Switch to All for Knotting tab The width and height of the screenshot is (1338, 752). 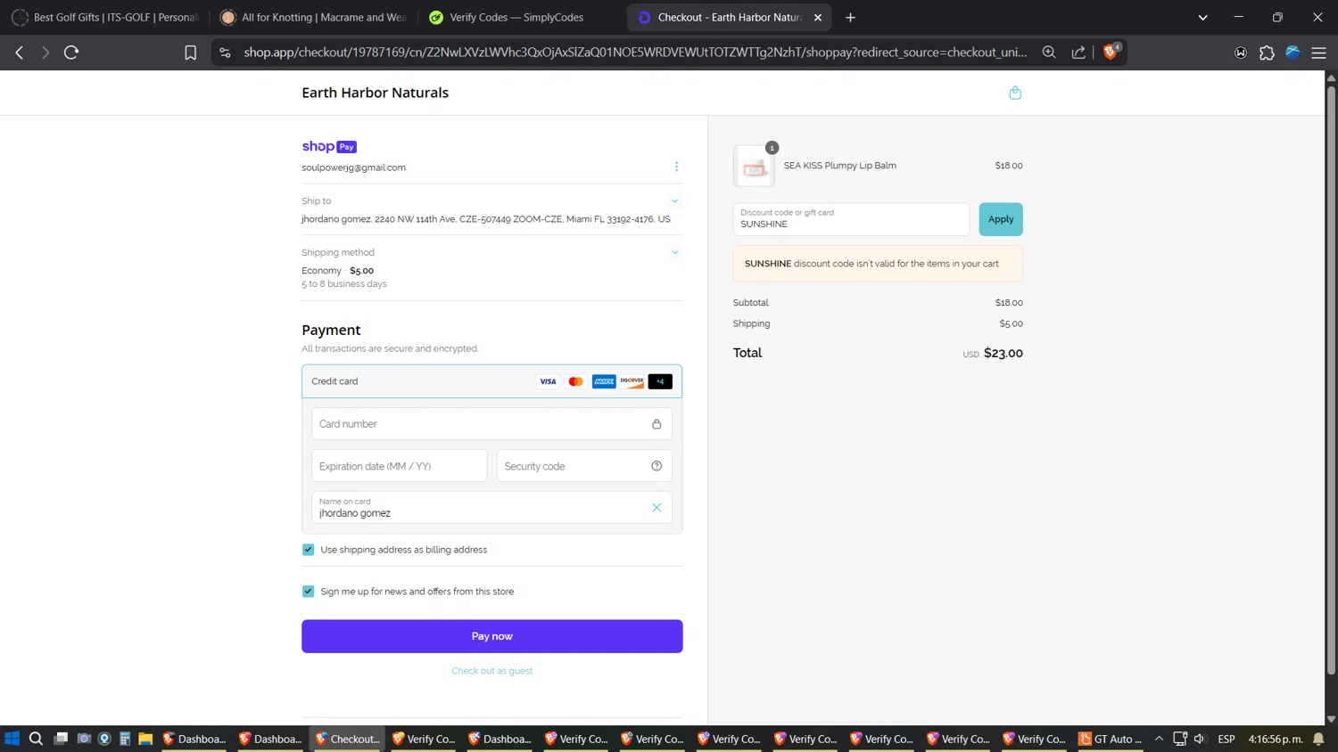coord(313,17)
